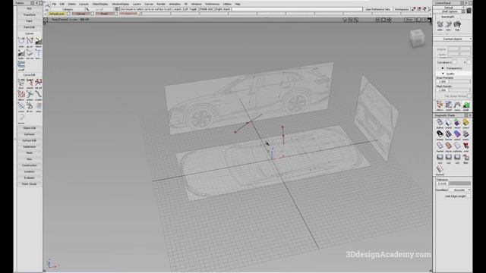Viewport: 486px width, 273px height.
Task: Select the blend curve tool in Curves
Action: [x=39, y=41]
